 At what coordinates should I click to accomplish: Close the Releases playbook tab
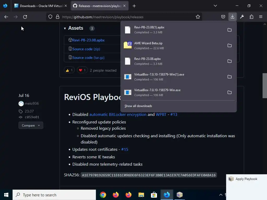coord(124,6)
